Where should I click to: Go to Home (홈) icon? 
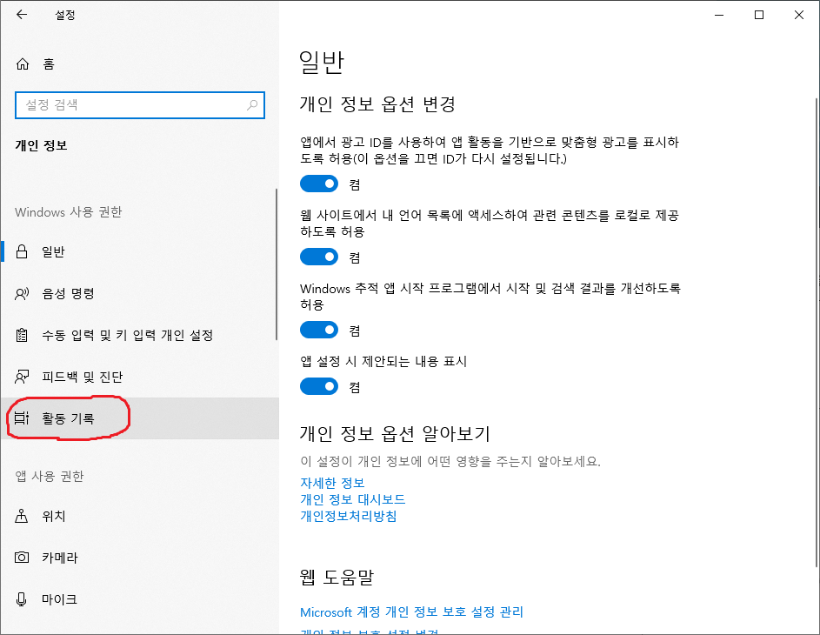(x=23, y=63)
